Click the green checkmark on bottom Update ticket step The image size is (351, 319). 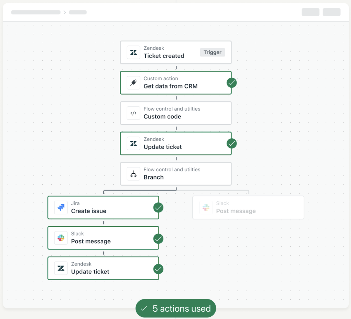(158, 269)
